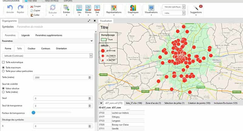Open the Géo tools icon
Viewport: 243px width, 131px height.
point(79,7)
